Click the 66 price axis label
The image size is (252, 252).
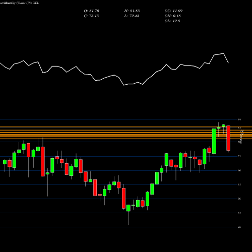239,170
